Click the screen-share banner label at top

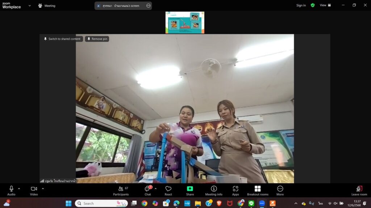[121, 6]
